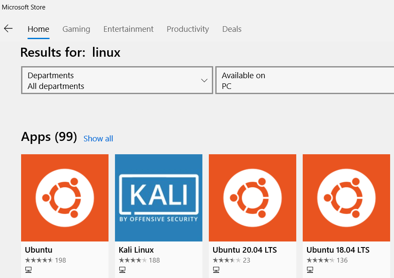Click the PC device icon under Kali Linux
The image size is (394, 278).
122,270
